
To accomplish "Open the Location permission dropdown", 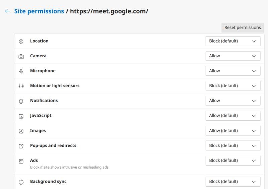I will coord(233,41).
